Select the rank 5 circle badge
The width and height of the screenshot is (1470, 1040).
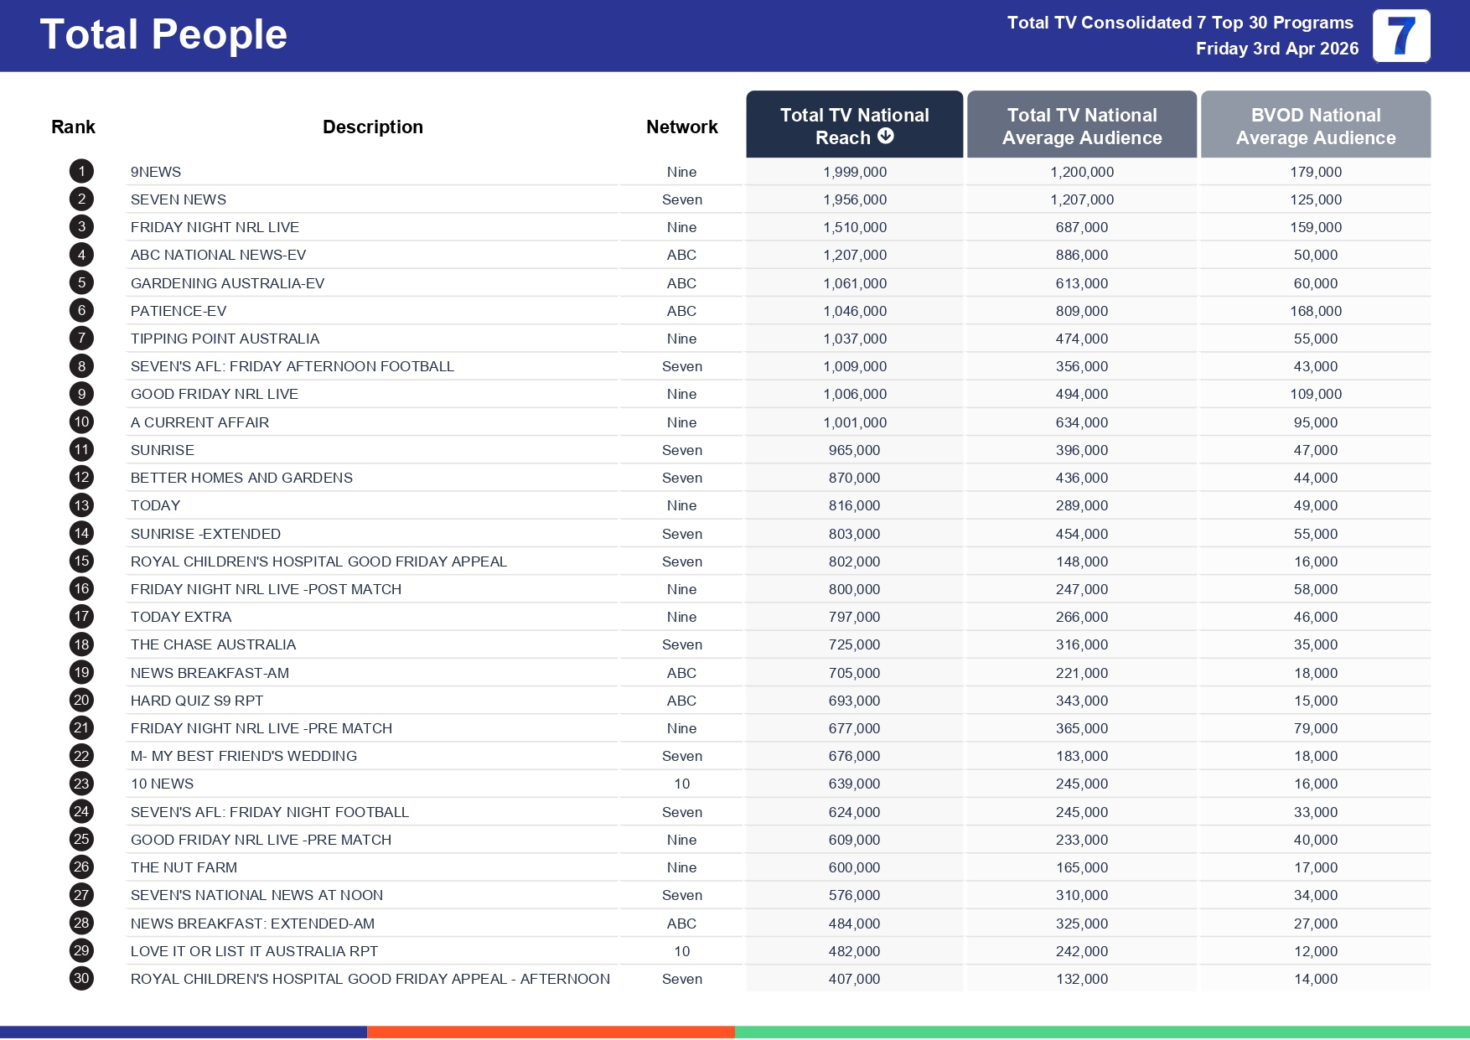pos(81,283)
